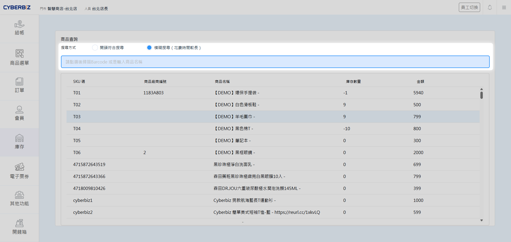
Task: Sort by the SKU 碼 column header
Action: 79,82
